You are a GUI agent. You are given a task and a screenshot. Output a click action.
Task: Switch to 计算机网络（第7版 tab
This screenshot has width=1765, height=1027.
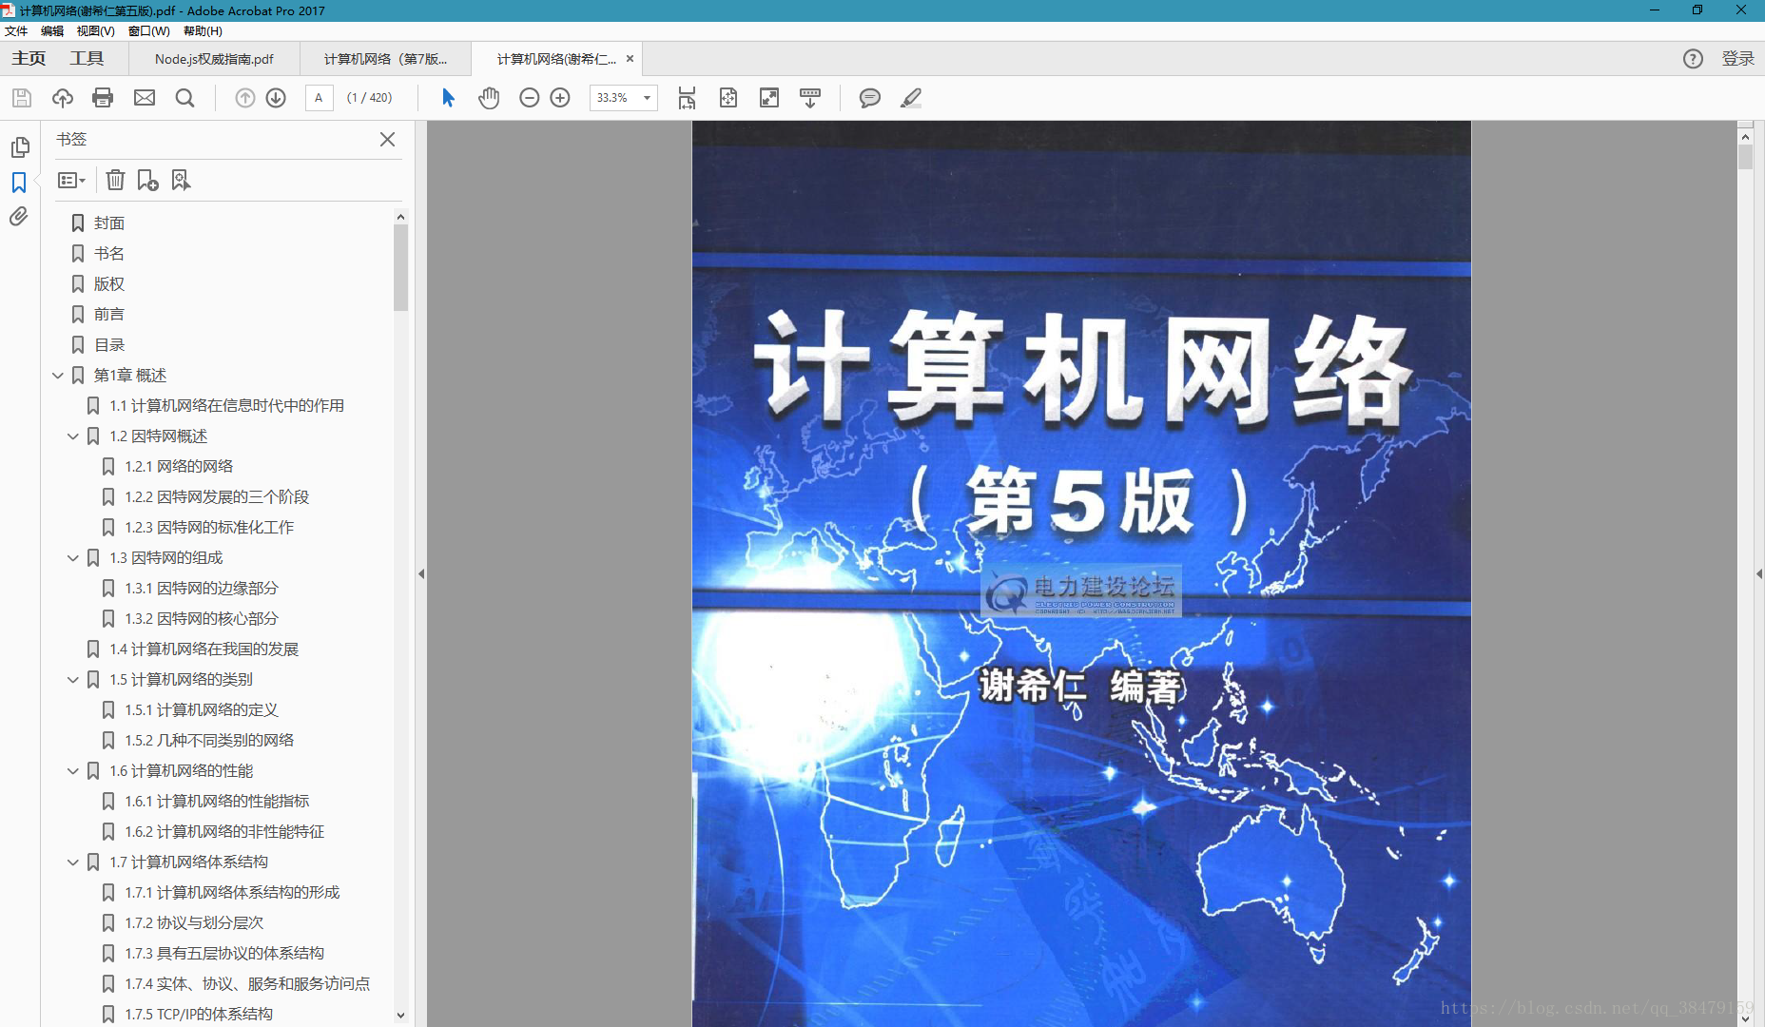point(385,59)
